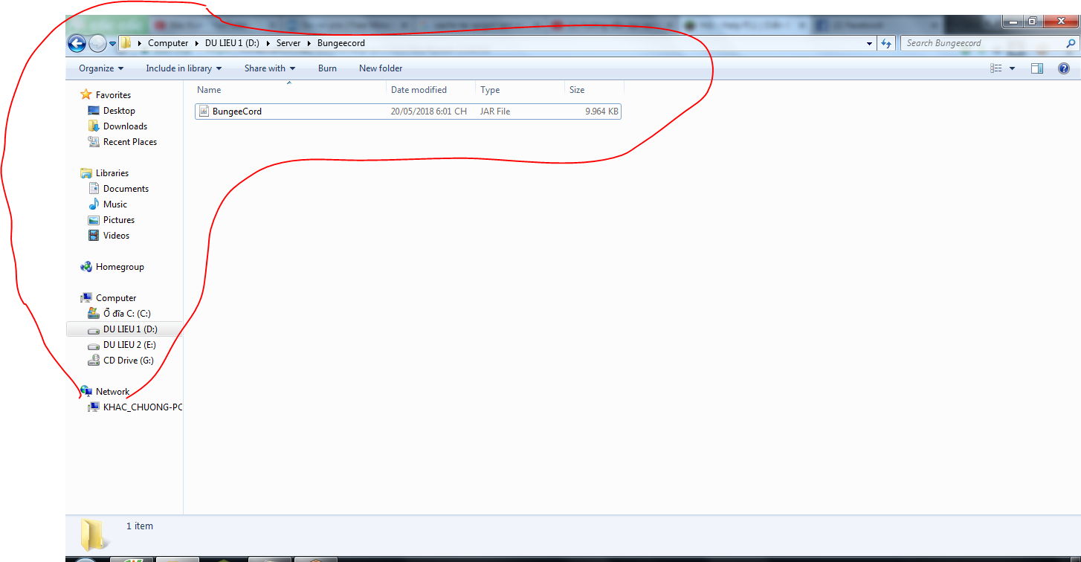The image size is (1081, 562).
Task: Select the BungeeCord JAR file icon
Action: pos(204,112)
